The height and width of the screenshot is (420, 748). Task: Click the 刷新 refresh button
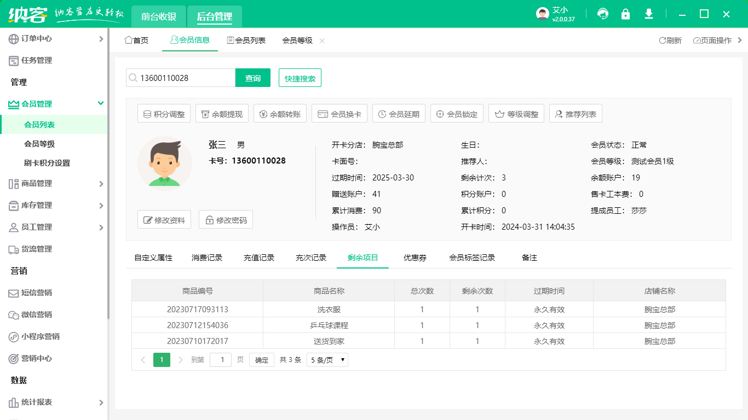670,40
